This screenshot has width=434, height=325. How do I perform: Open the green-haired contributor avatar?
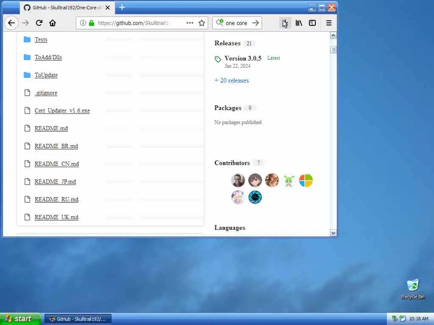[289, 180]
